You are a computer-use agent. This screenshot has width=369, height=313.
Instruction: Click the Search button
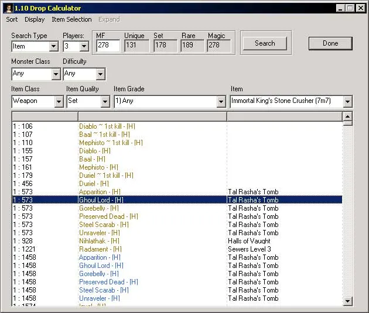tap(265, 43)
